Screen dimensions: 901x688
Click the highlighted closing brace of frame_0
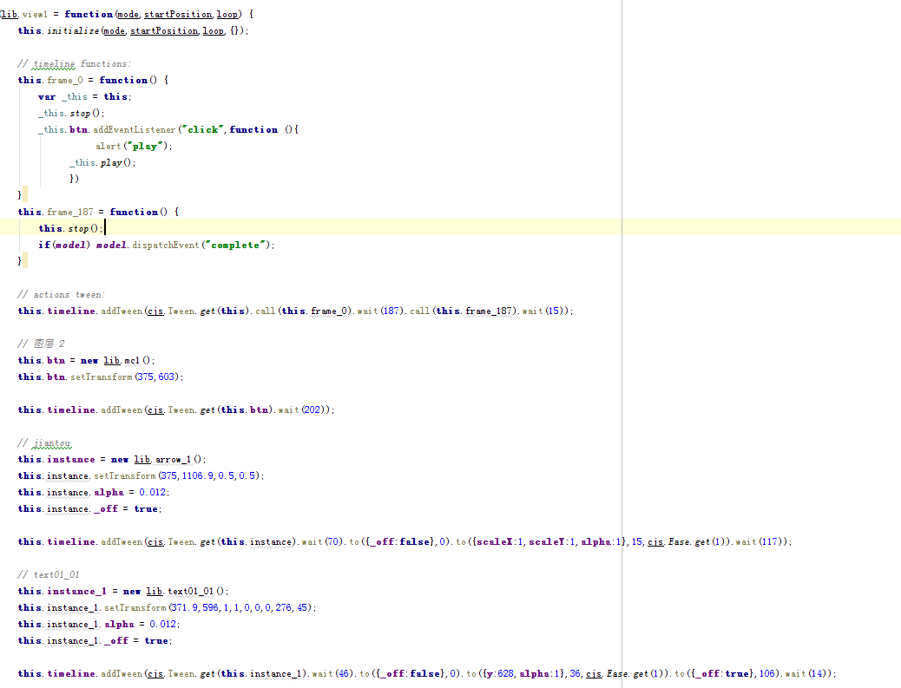(21, 195)
